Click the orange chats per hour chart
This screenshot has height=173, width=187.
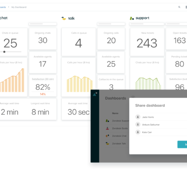point(12,80)
